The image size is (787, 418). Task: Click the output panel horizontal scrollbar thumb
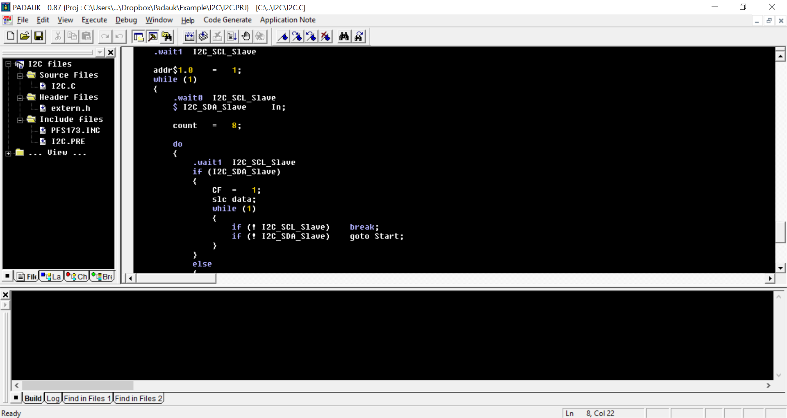[78, 385]
